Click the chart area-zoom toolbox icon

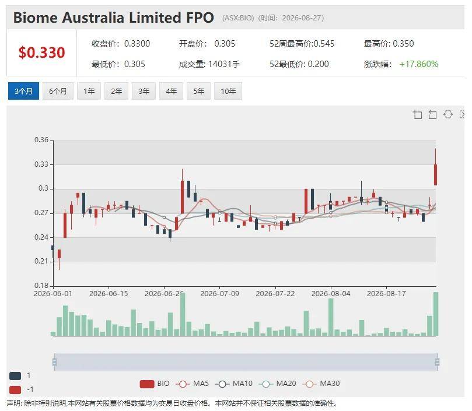pyautogui.click(x=417, y=114)
